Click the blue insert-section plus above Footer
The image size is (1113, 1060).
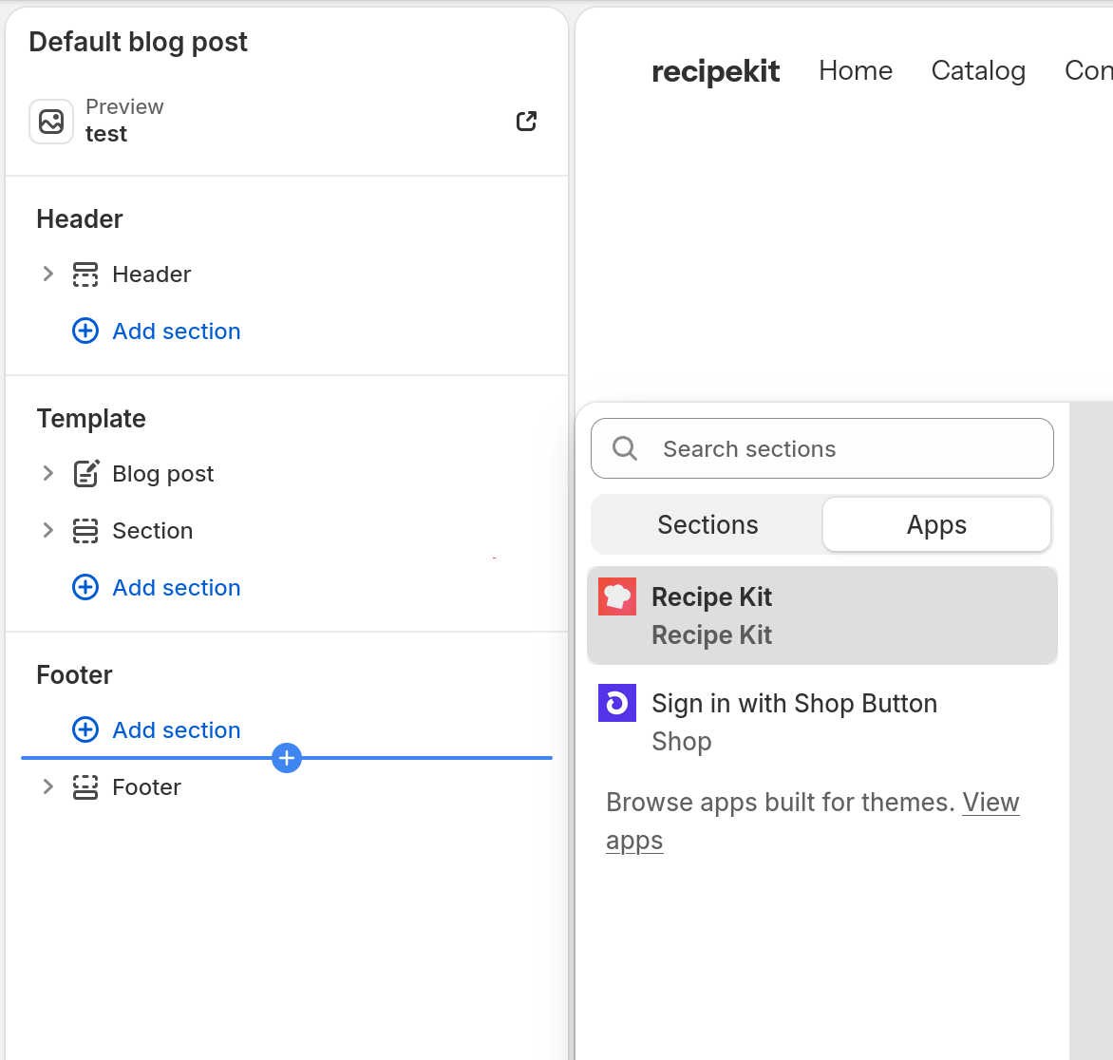(287, 758)
